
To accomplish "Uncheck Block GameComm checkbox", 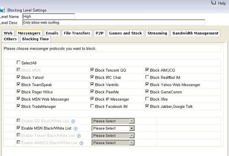I will coord(147,92).
